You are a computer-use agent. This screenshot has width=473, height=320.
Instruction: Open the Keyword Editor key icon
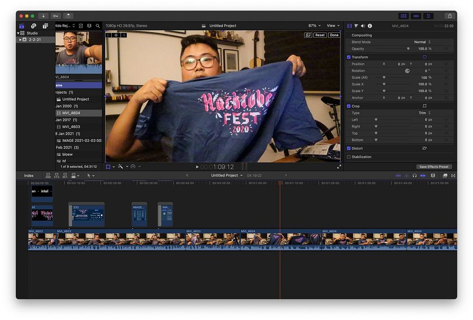pyautogui.click(x=55, y=16)
